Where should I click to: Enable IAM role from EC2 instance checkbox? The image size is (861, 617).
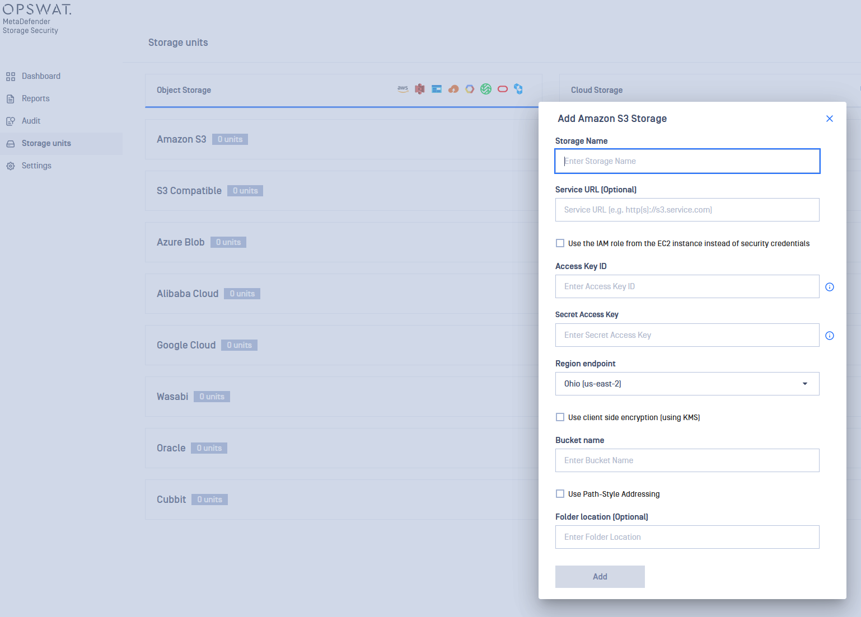[x=560, y=243]
